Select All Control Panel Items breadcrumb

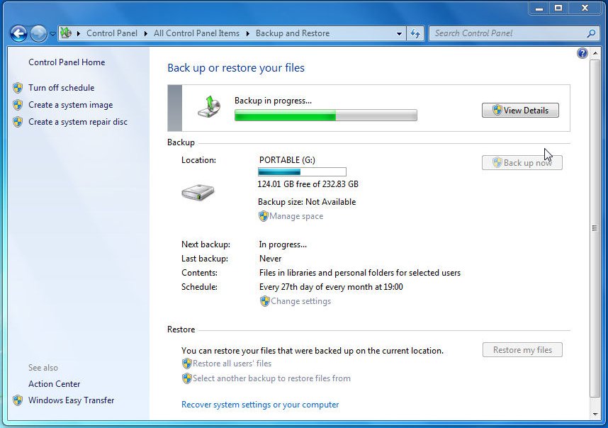pyautogui.click(x=196, y=33)
